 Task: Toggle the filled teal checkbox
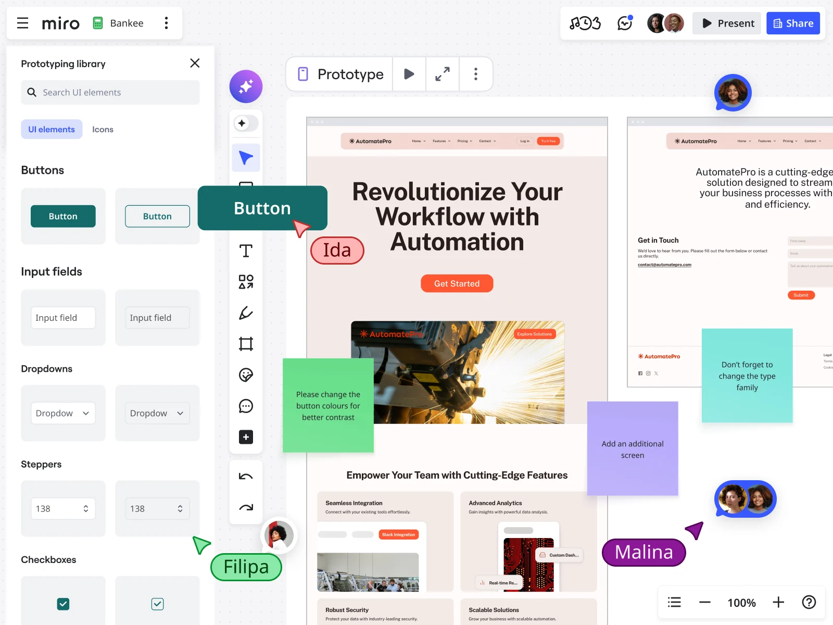tap(63, 604)
